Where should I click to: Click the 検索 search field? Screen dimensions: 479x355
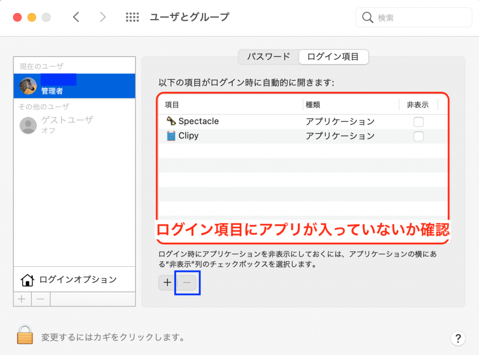click(x=416, y=18)
